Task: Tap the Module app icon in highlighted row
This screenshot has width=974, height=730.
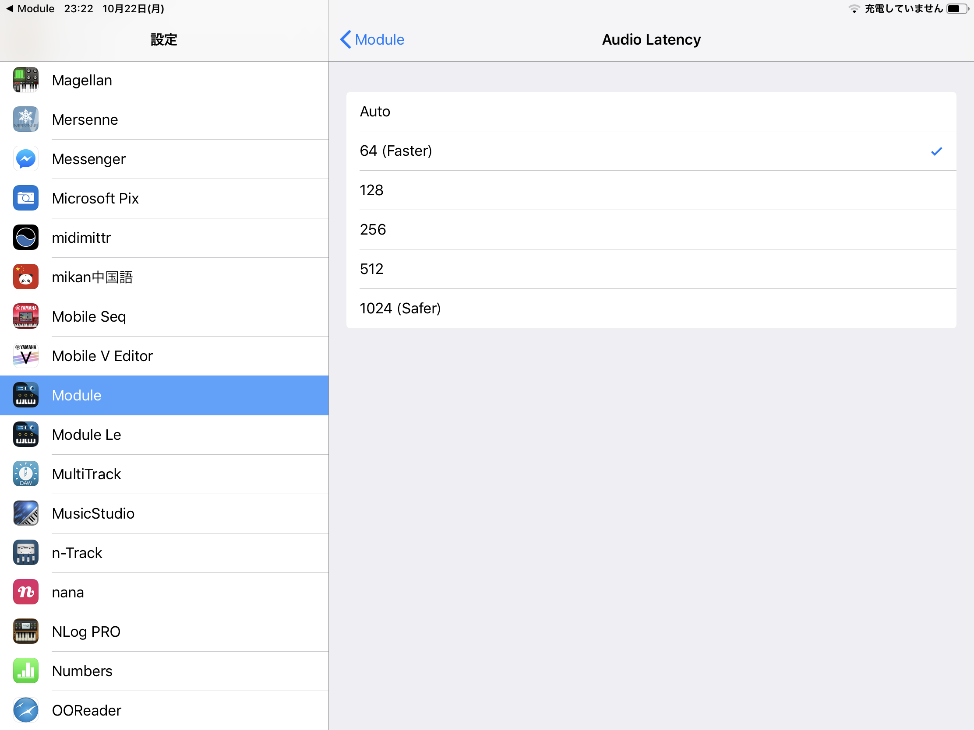Action: [x=25, y=395]
